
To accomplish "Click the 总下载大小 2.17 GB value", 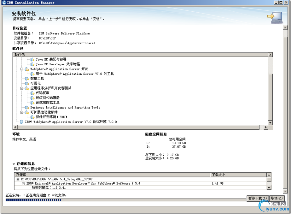I will pyautogui.click(x=172, y=155).
